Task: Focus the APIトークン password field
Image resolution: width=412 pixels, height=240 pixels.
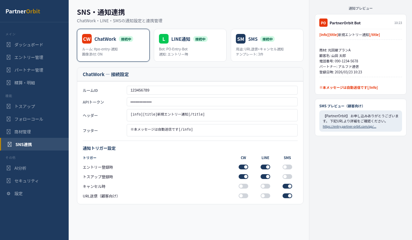Action: (212, 102)
